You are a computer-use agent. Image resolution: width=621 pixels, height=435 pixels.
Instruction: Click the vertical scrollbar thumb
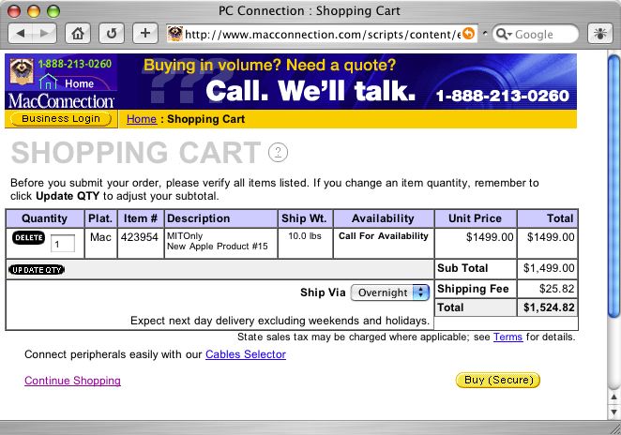coord(614,186)
